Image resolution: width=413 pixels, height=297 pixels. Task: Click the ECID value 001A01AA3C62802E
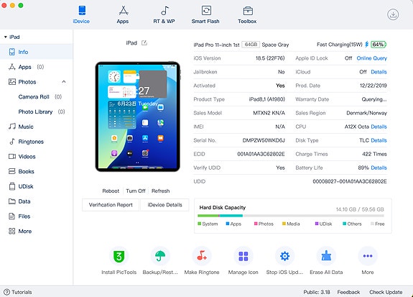click(261, 154)
